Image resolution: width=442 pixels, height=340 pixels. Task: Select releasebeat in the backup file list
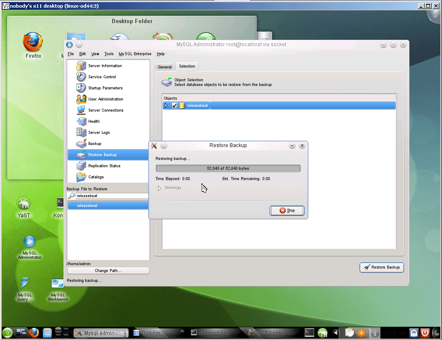[x=108, y=206]
